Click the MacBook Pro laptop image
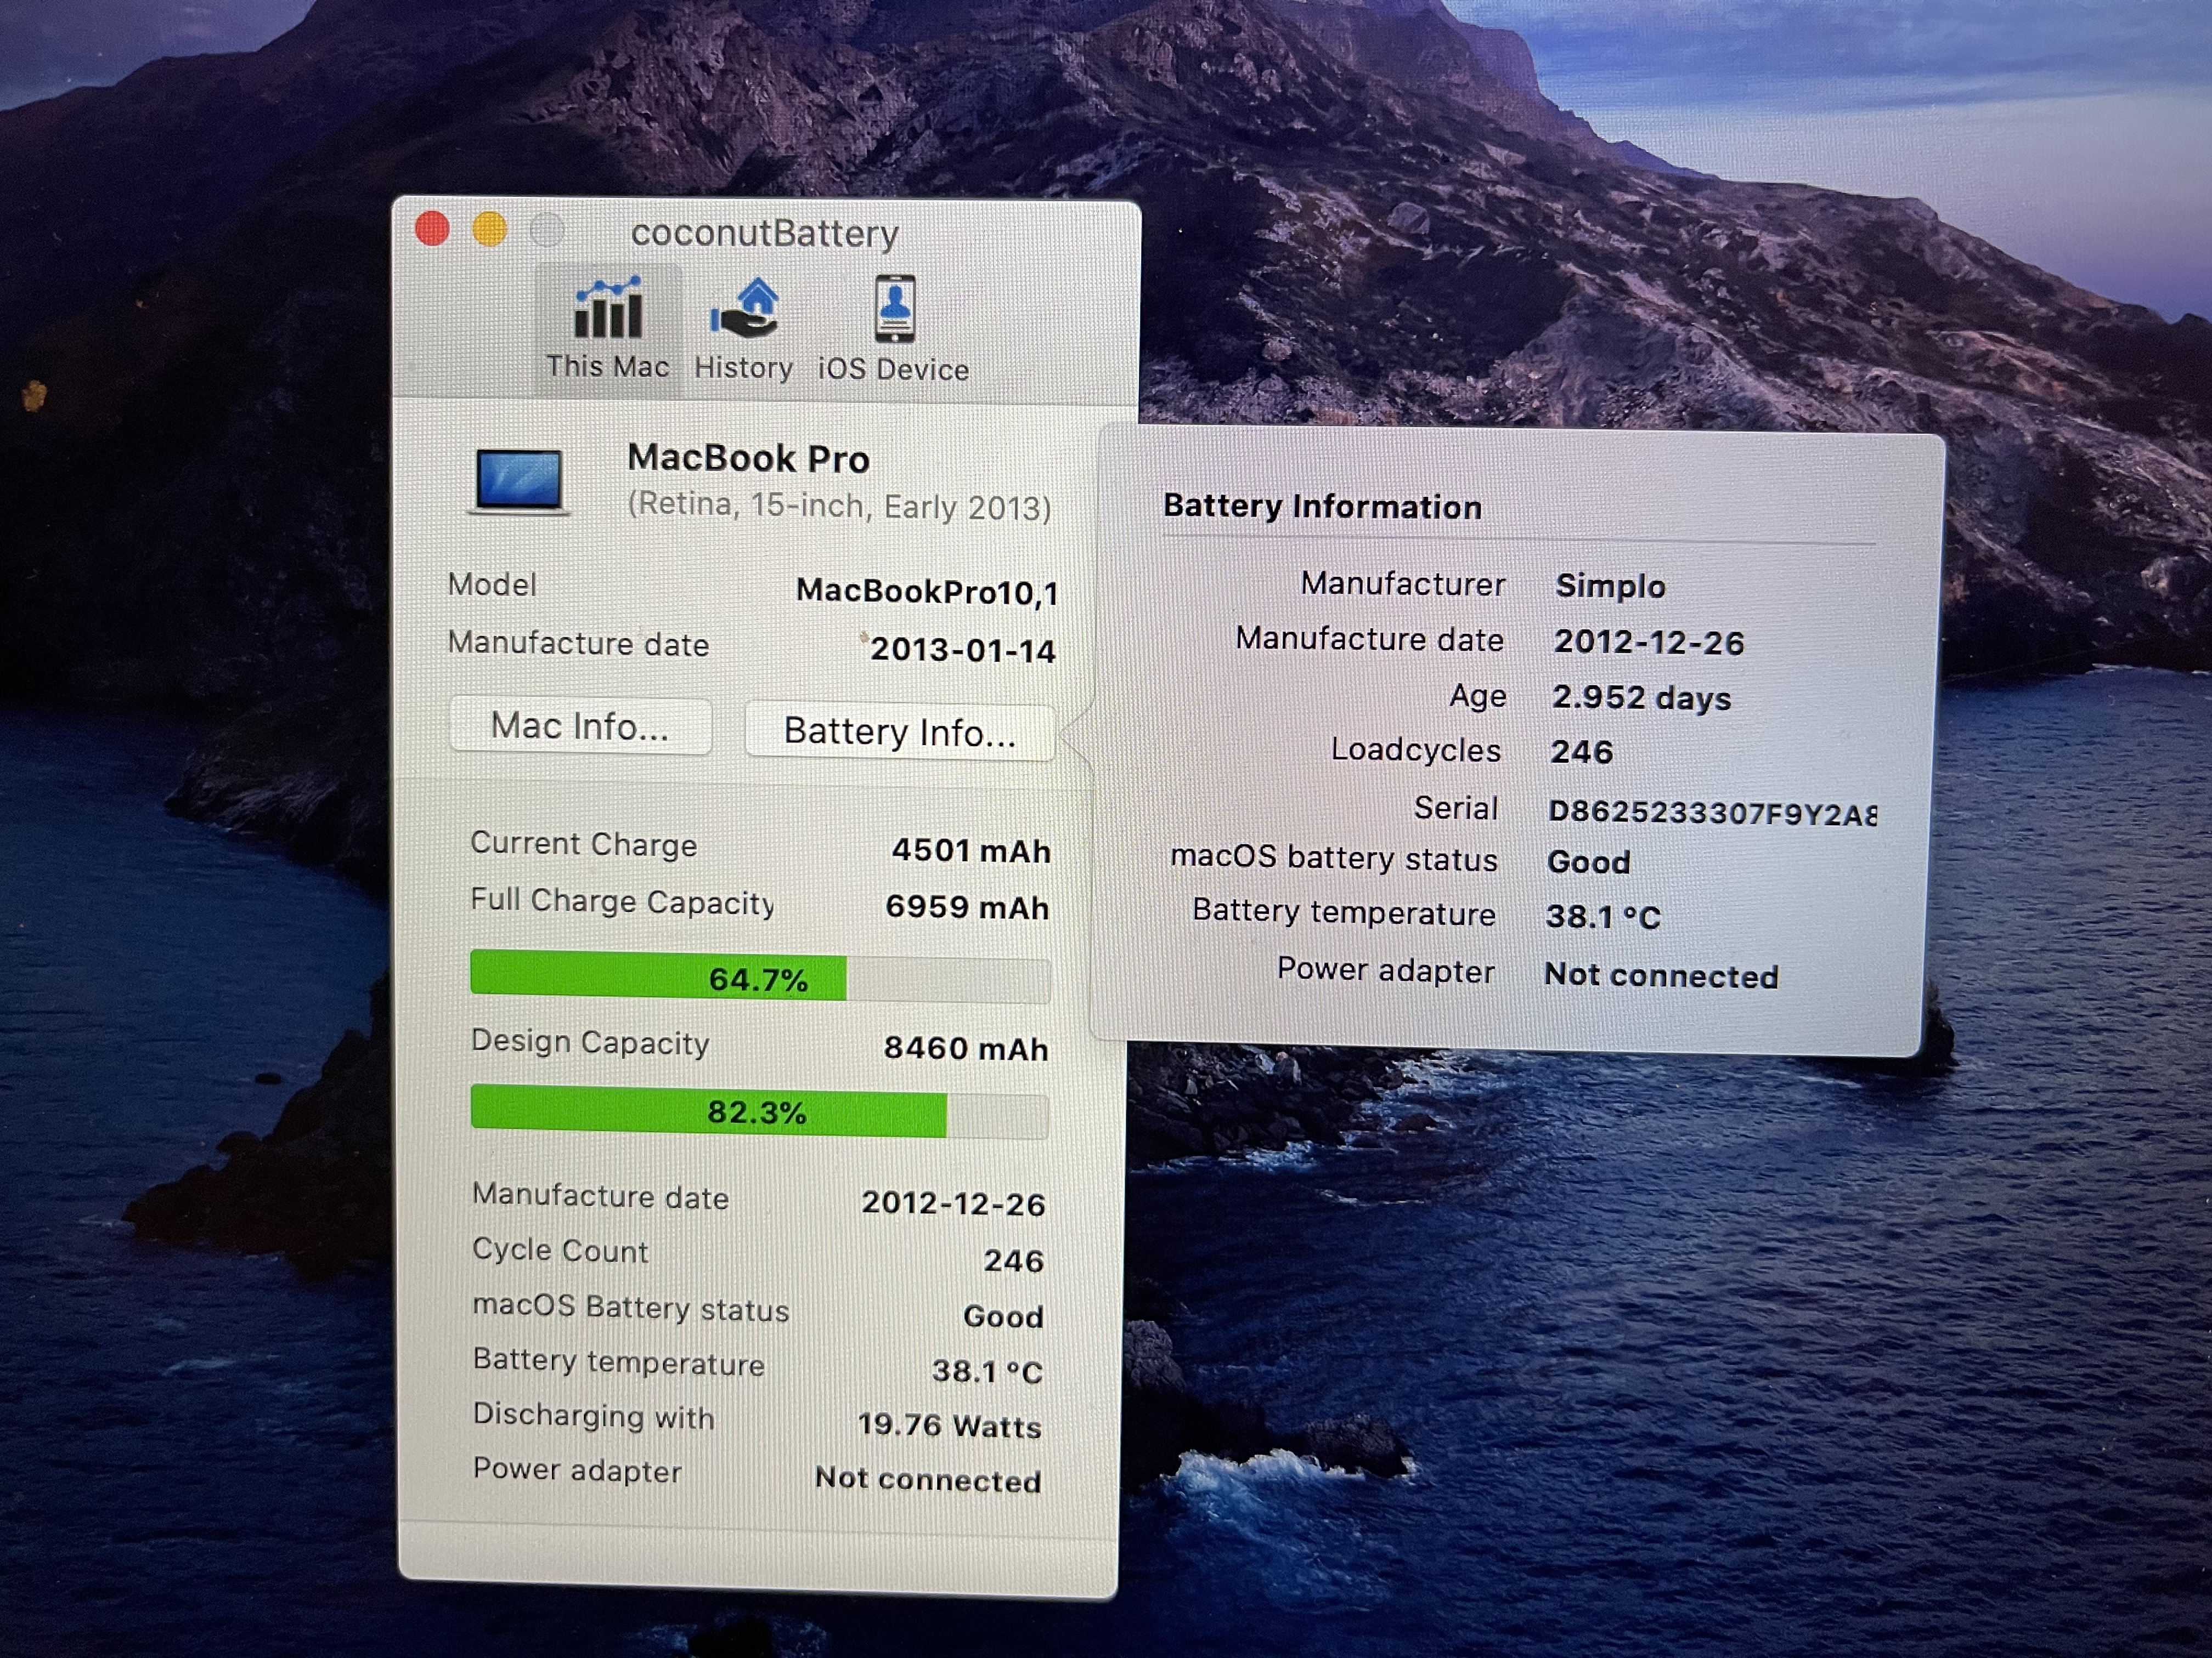The image size is (2212, 1658). [519, 482]
